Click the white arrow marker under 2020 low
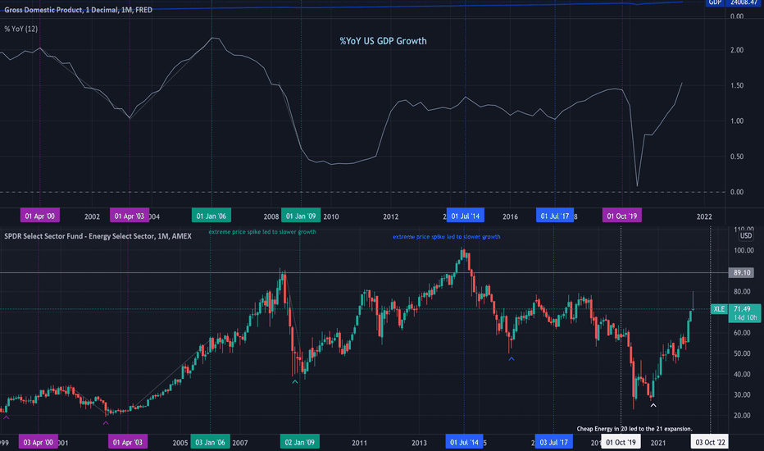 click(653, 405)
